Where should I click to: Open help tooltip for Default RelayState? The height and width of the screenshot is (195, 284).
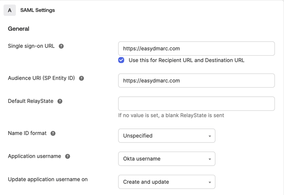pyautogui.click(x=60, y=101)
